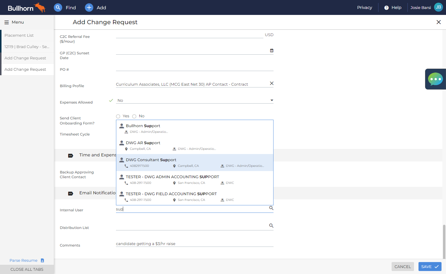Open the JB user avatar
The image size is (446, 274).
[438, 7]
